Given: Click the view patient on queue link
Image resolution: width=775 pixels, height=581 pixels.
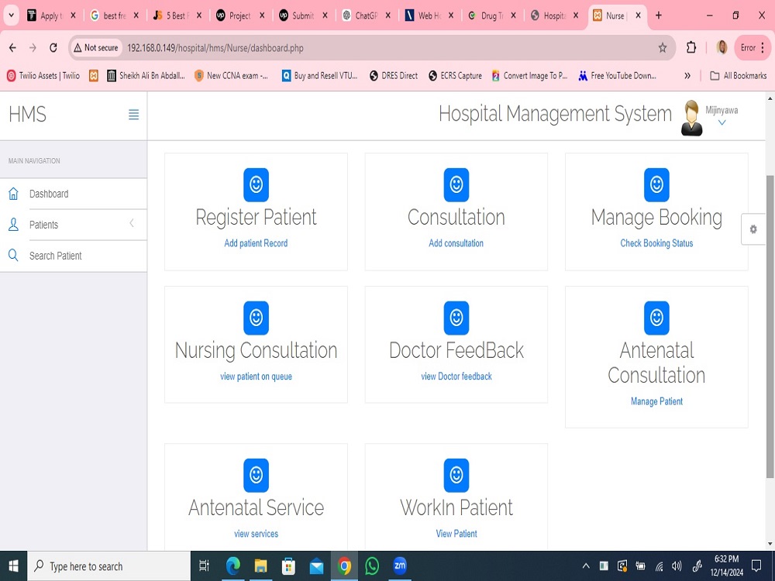Looking at the screenshot, I should [256, 376].
